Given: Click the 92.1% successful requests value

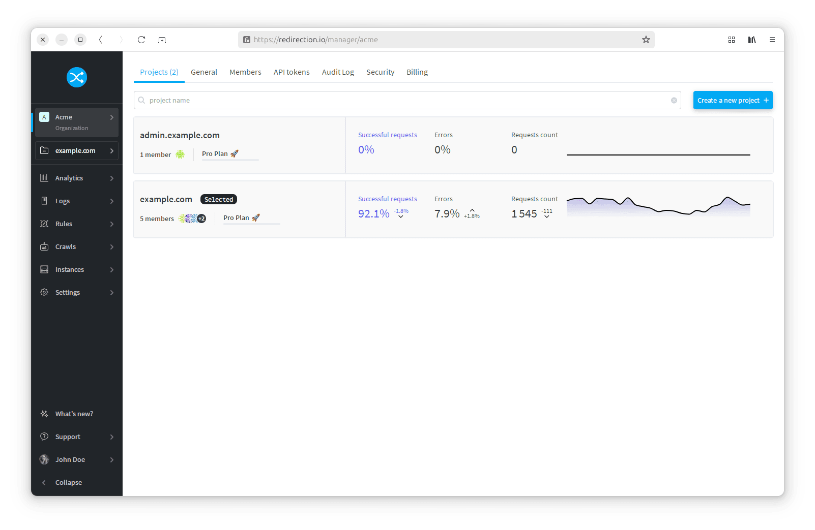Looking at the screenshot, I should click(374, 214).
